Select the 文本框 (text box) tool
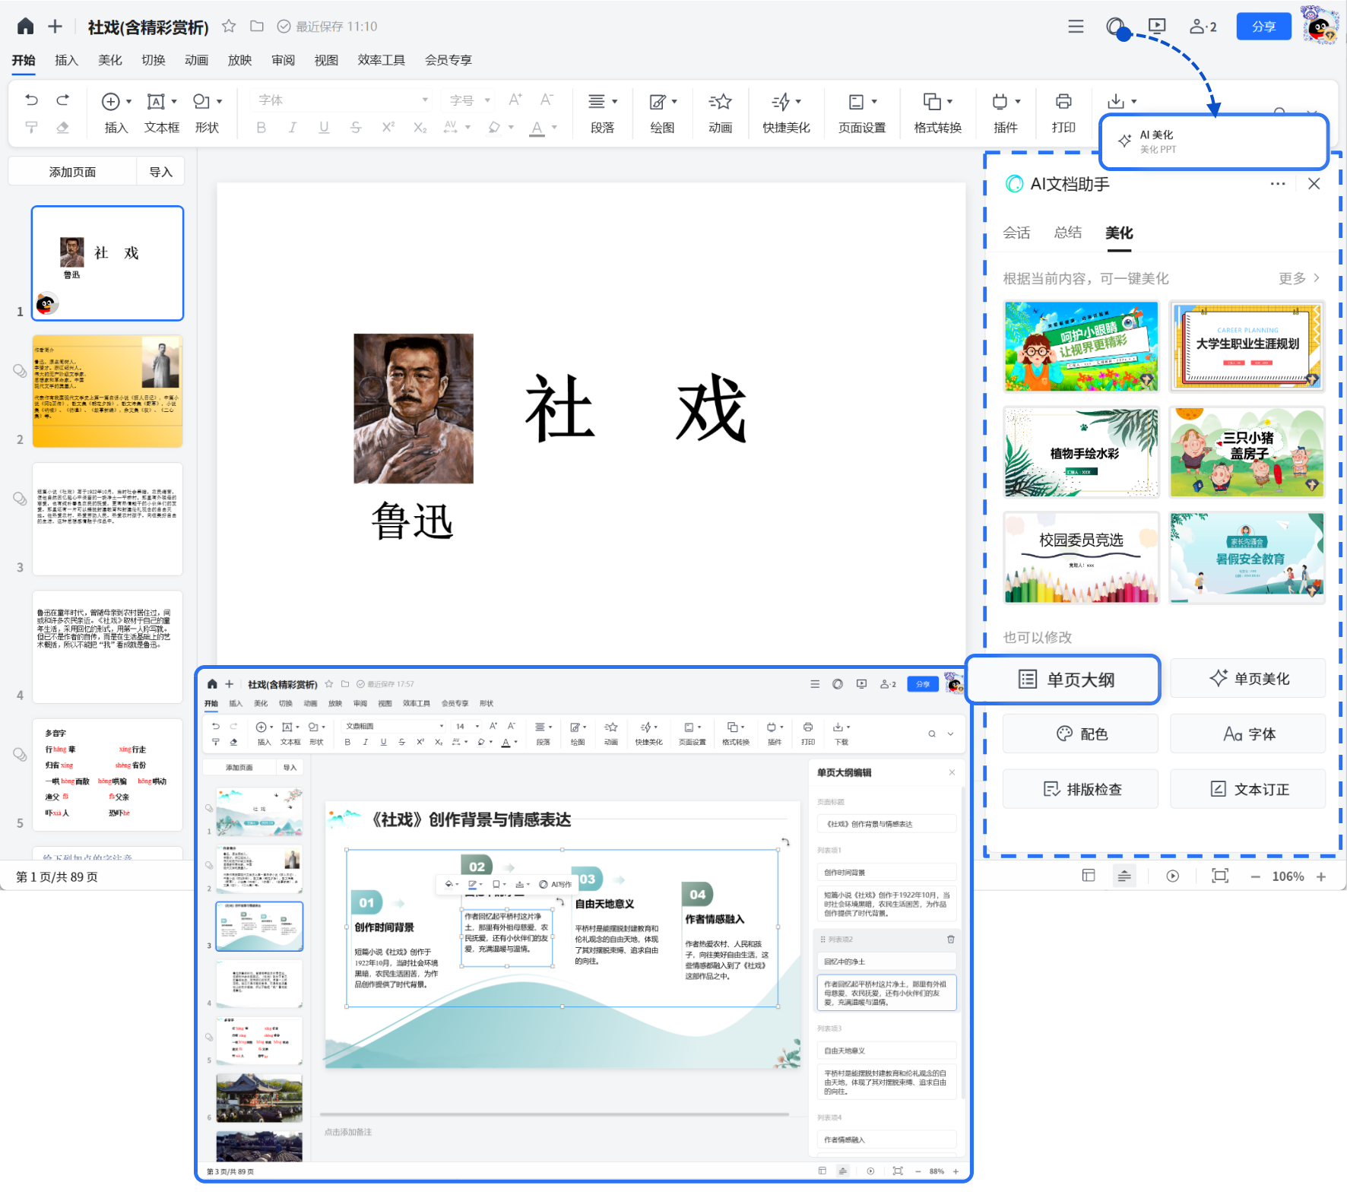The width and height of the screenshot is (1347, 1201). pyautogui.click(x=161, y=112)
